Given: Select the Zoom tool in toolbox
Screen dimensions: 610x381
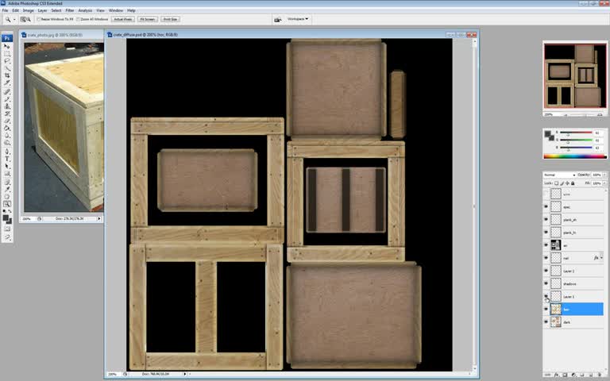Looking at the screenshot, I should click(7, 204).
